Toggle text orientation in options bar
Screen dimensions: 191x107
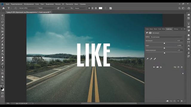click(16, 8)
